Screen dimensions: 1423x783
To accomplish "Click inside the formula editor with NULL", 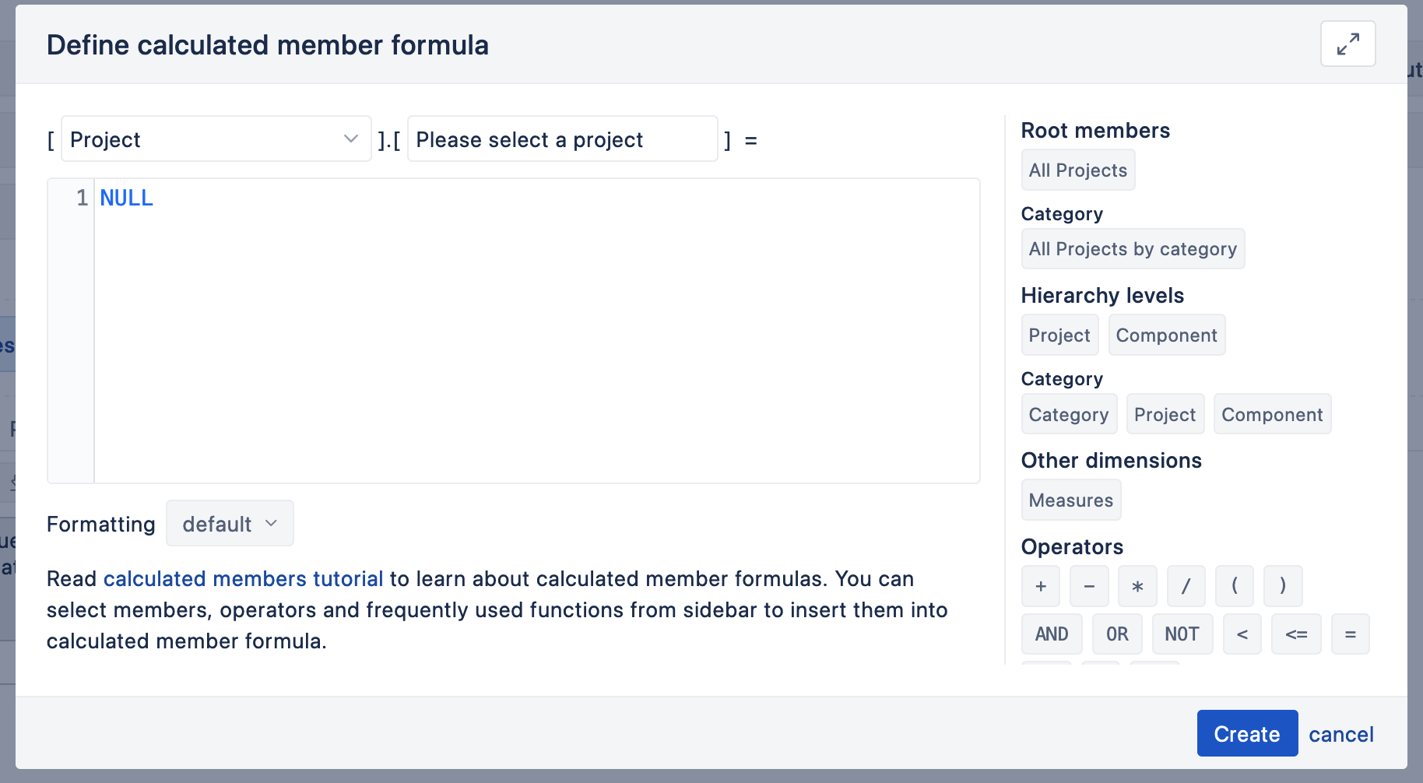I will click(536, 331).
